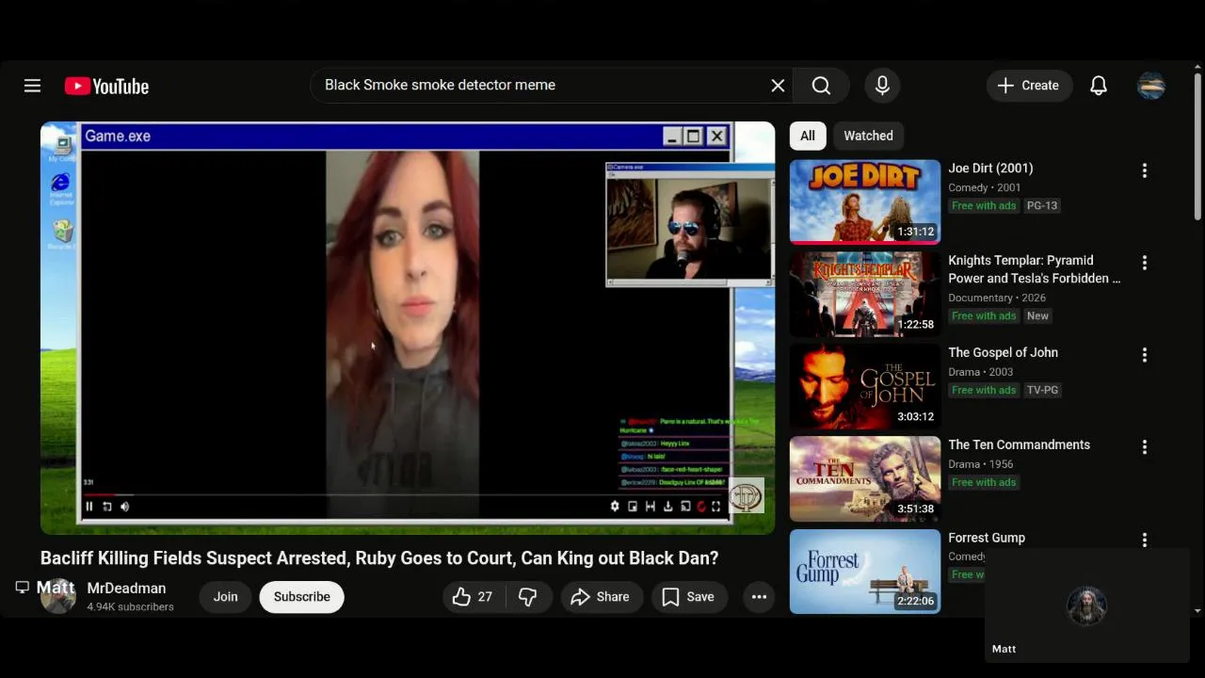Image resolution: width=1205 pixels, height=678 pixels.
Task: Open the YouTube hamburger guide menu
Action: click(32, 86)
